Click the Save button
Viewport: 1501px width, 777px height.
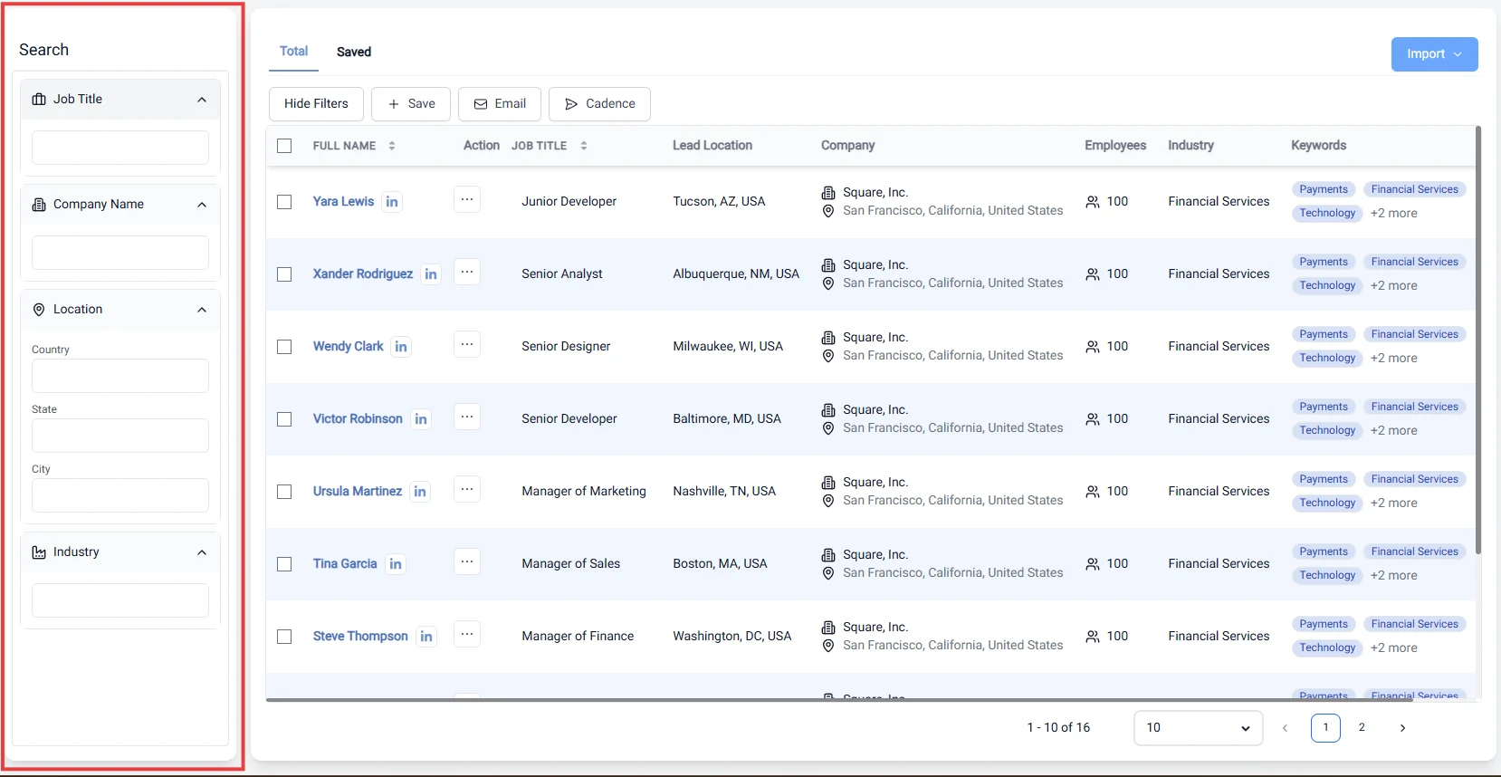click(x=411, y=104)
